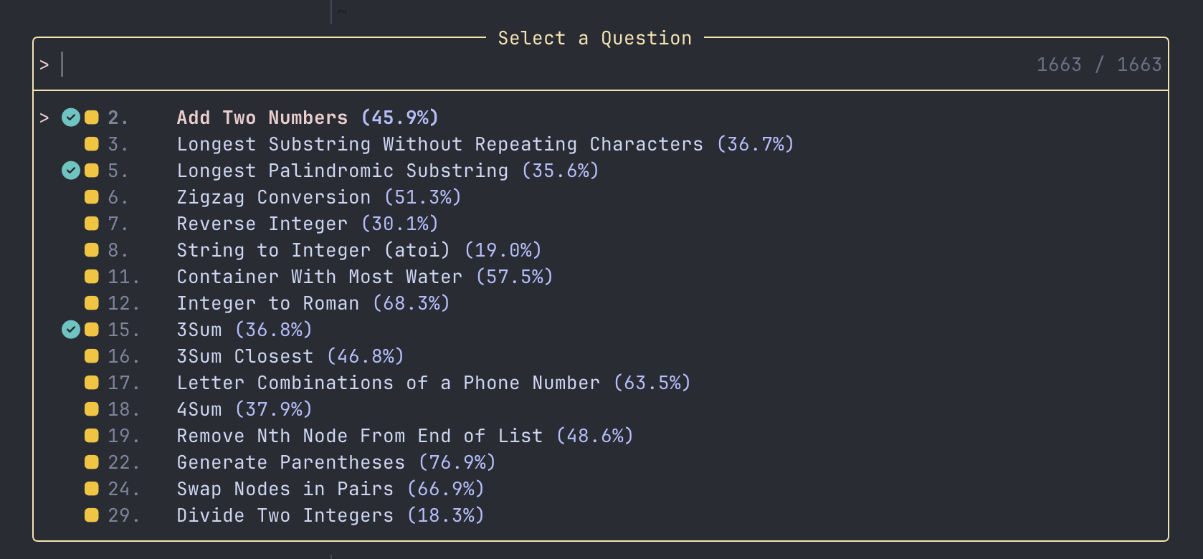The height and width of the screenshot is (559, 1203).
Task: Click the prompt arrow in the search box
Action: [44, 65]
